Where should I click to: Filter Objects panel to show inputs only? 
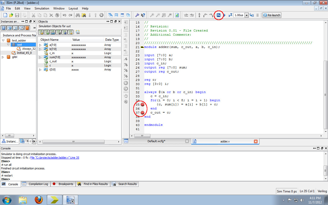click(x=41, y=32)
